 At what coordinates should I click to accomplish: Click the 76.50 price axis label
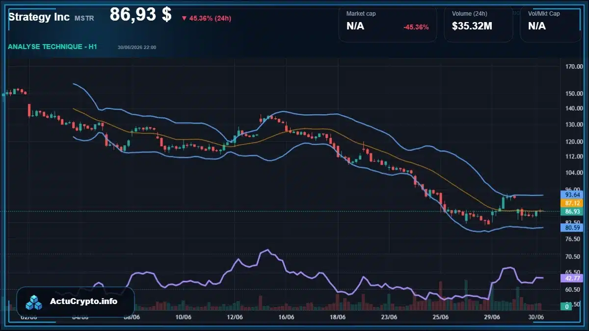(x=573, y=239)
